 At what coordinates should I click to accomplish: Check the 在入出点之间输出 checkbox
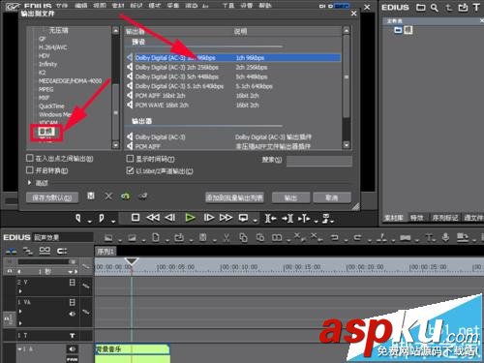30,158
